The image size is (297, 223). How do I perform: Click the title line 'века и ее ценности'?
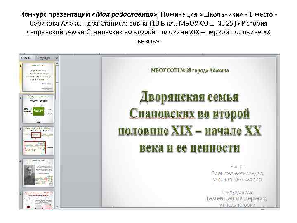click(190, 147)
